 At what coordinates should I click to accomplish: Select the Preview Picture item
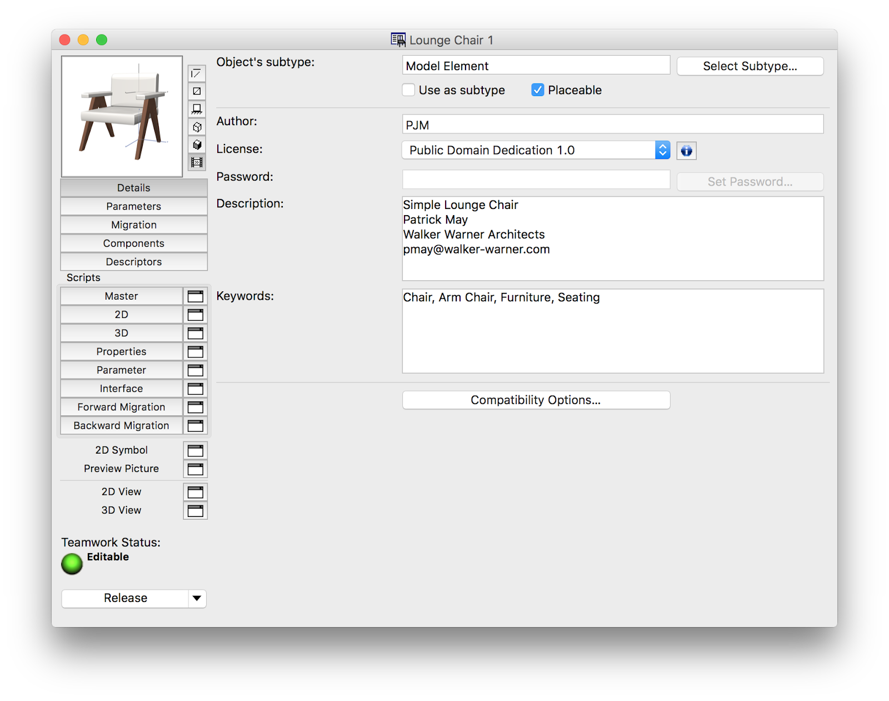pos(122,469)
